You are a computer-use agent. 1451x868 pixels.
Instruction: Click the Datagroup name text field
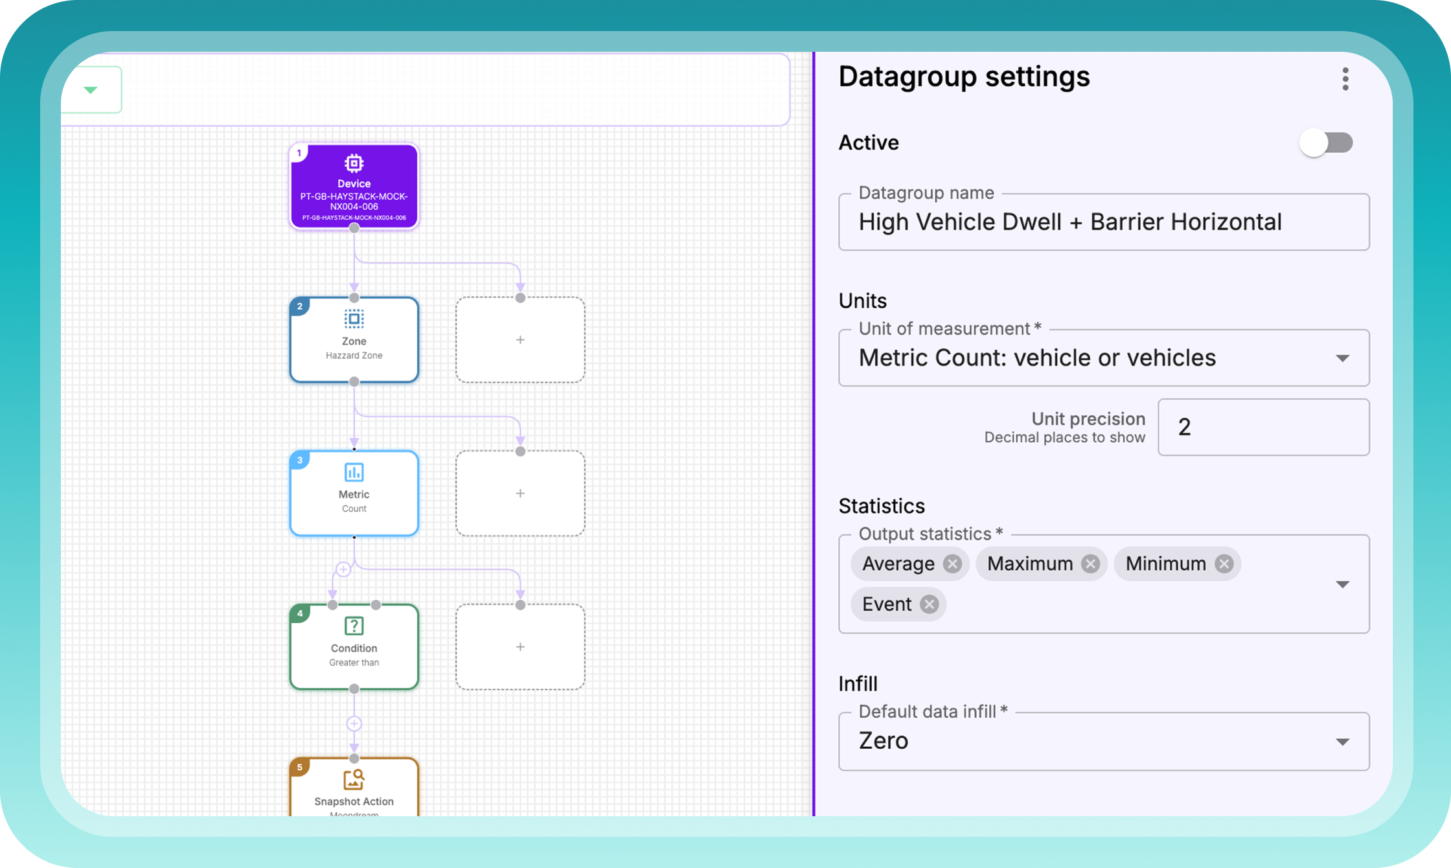(1103, 222)
